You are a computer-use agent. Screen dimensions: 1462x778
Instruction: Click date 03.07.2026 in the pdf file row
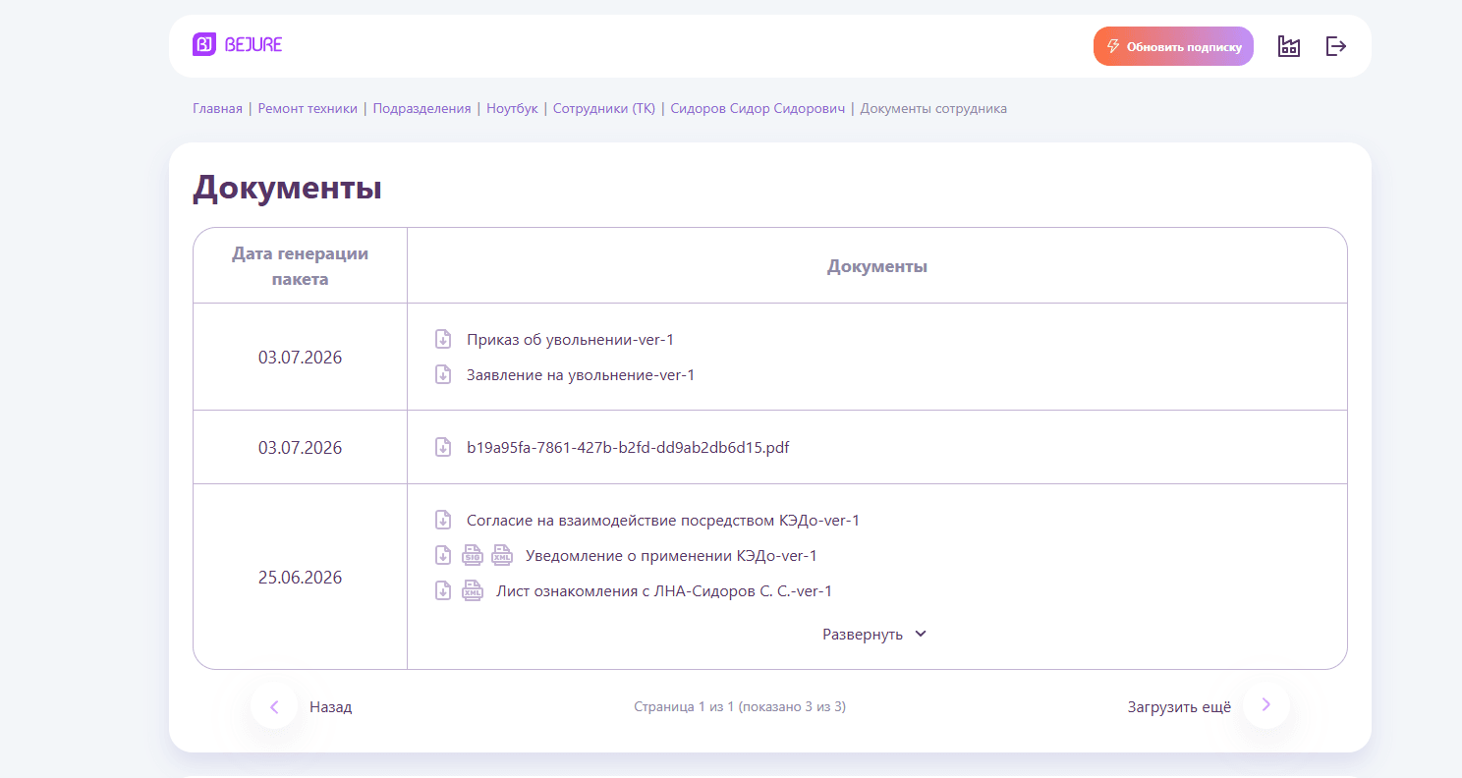pyautogui.click(x=301, y=448)
